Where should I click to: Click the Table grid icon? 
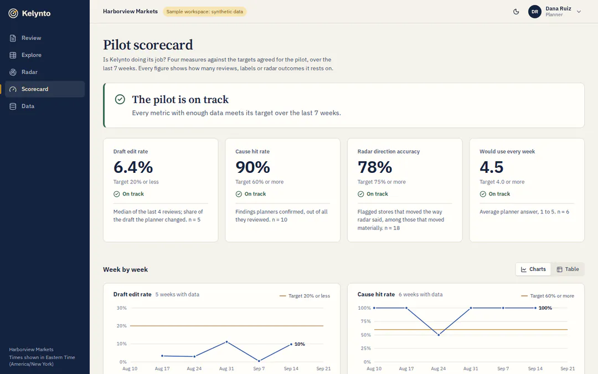click(x=559, y=269)
